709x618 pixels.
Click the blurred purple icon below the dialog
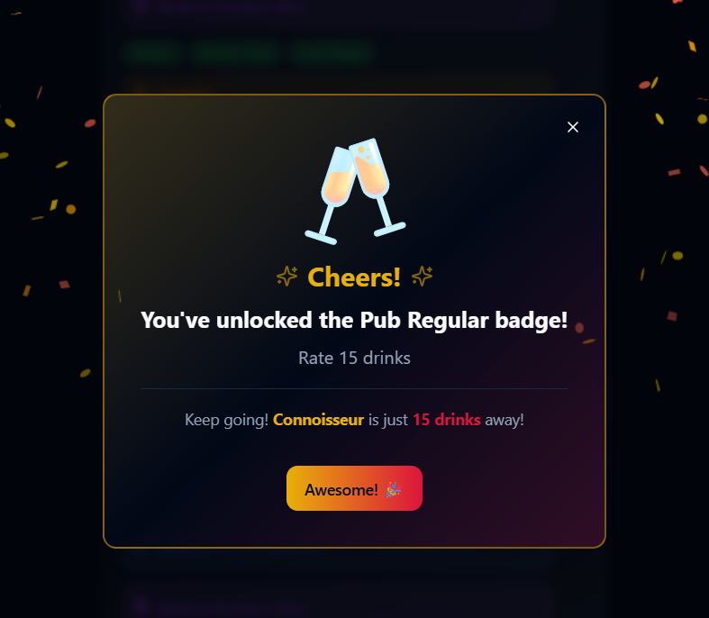[141, 605]
